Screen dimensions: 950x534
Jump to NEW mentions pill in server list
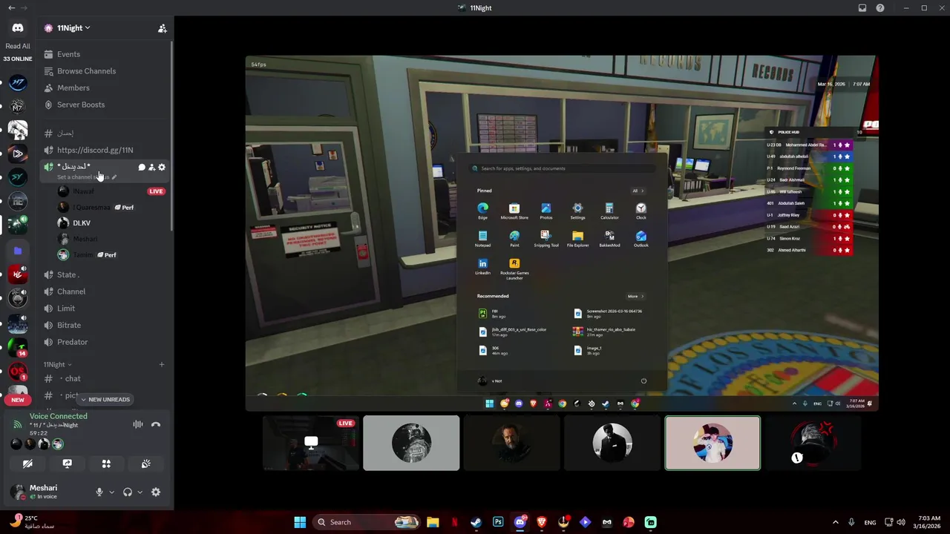(18, 400)
